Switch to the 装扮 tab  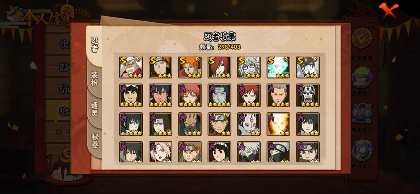(x=94, y=79)
